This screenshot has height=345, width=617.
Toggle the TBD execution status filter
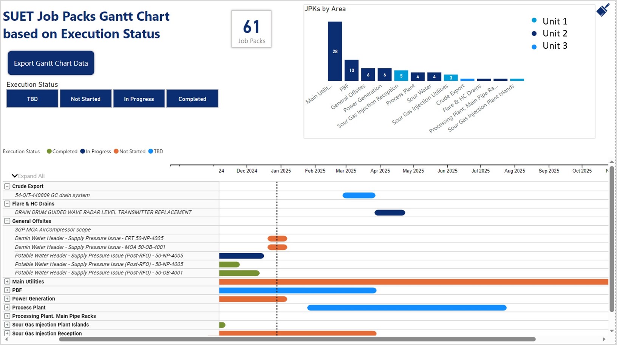pos(32,99)
